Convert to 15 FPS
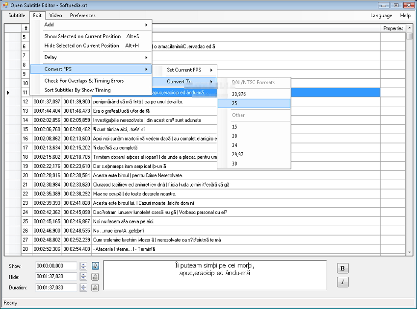The width and height of the screenshot is (417, 309). [x=254, y=127]
